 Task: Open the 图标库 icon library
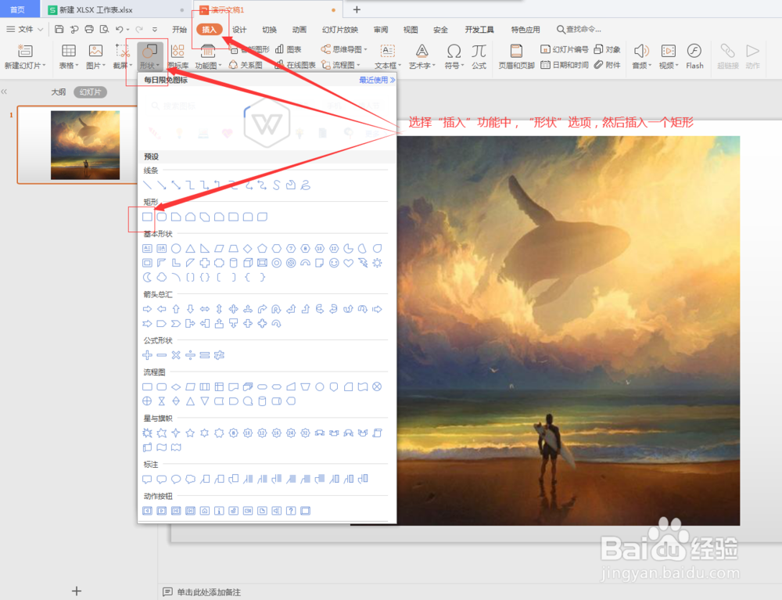(178, 56)
